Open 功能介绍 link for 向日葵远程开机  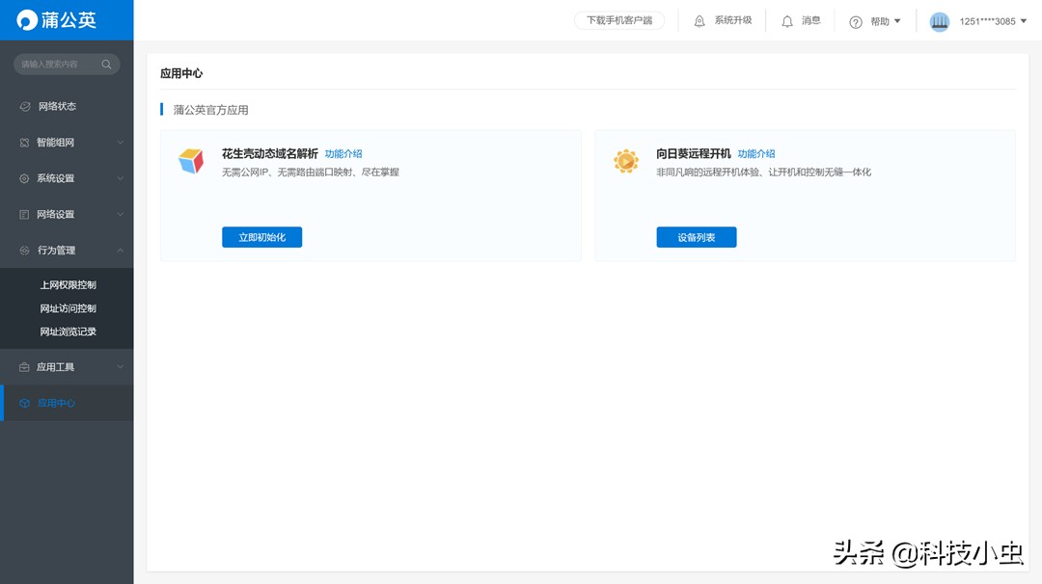click(x=756, y=154)
